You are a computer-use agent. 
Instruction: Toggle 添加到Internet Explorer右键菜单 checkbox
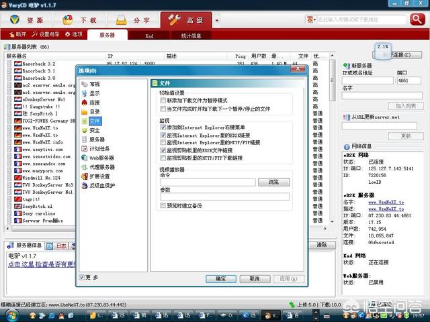[x=163, y=127]
